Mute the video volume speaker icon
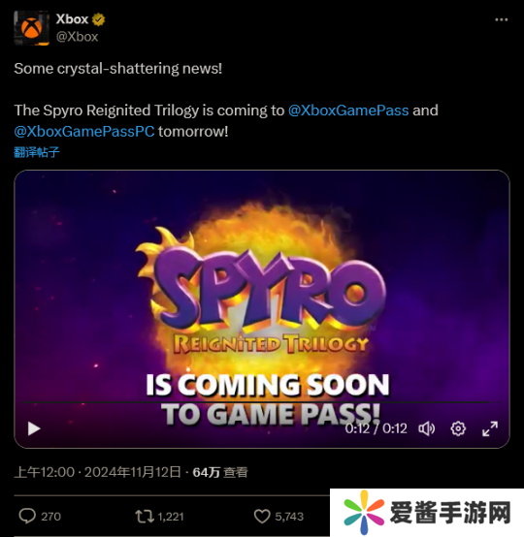This screenshot has width=524, height=537. [x=427, y=428]
